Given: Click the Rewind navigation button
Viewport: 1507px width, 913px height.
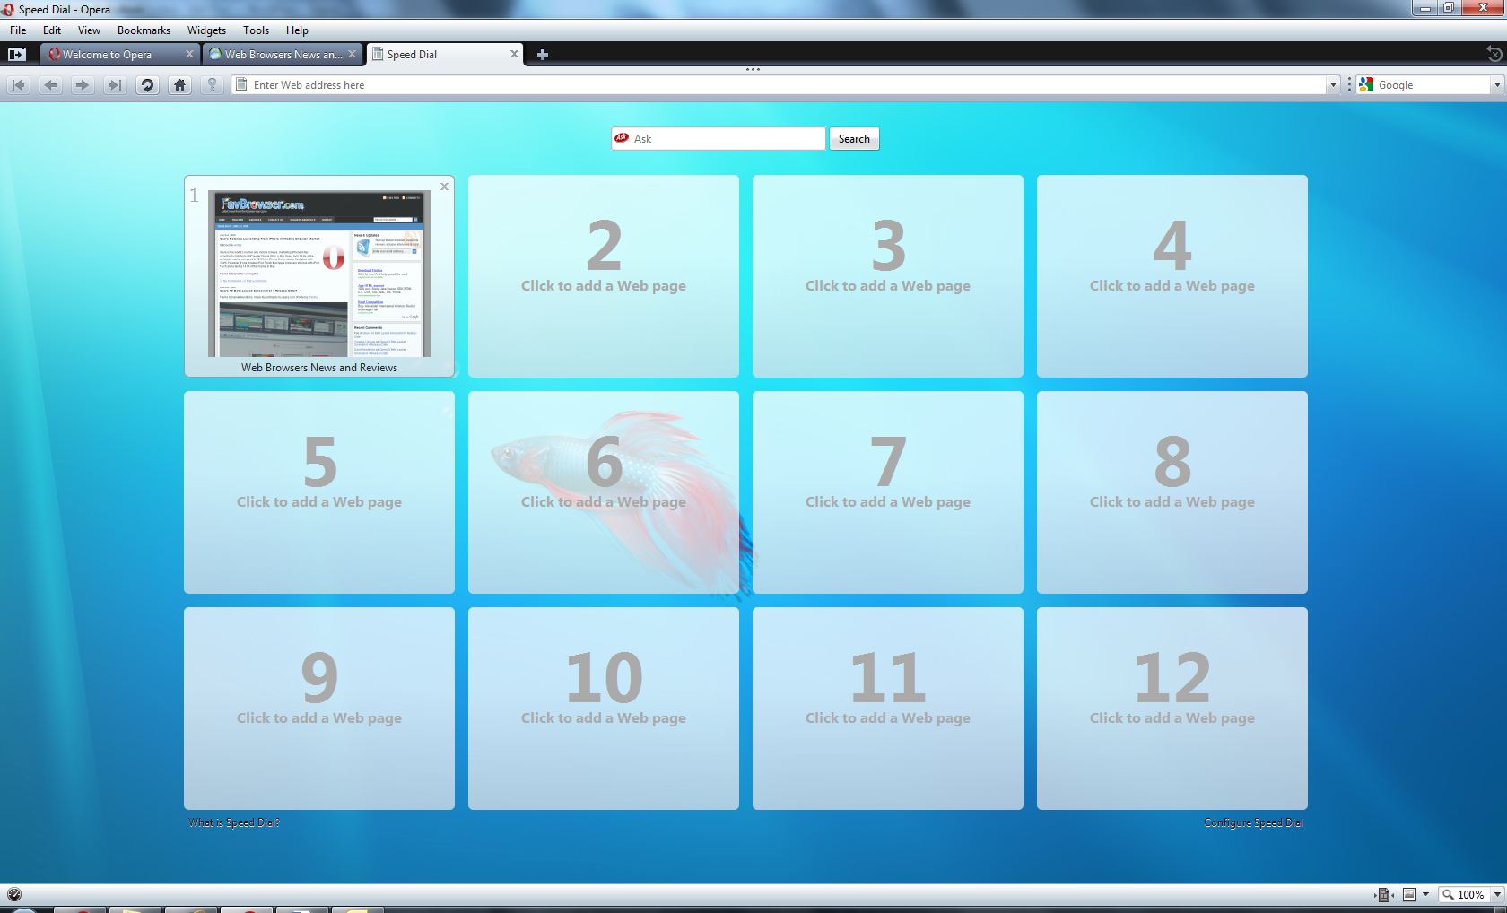Looking at the screenshot, I should [18, 85].
